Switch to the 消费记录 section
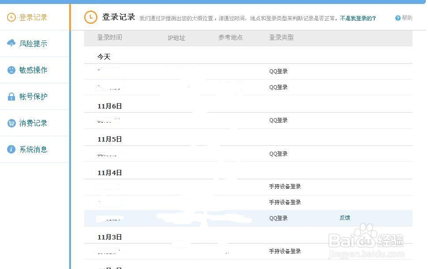 [x=33, y=123]
